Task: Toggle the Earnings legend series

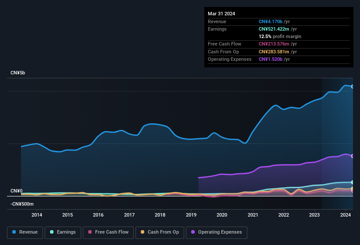Action: click(62, 232)
